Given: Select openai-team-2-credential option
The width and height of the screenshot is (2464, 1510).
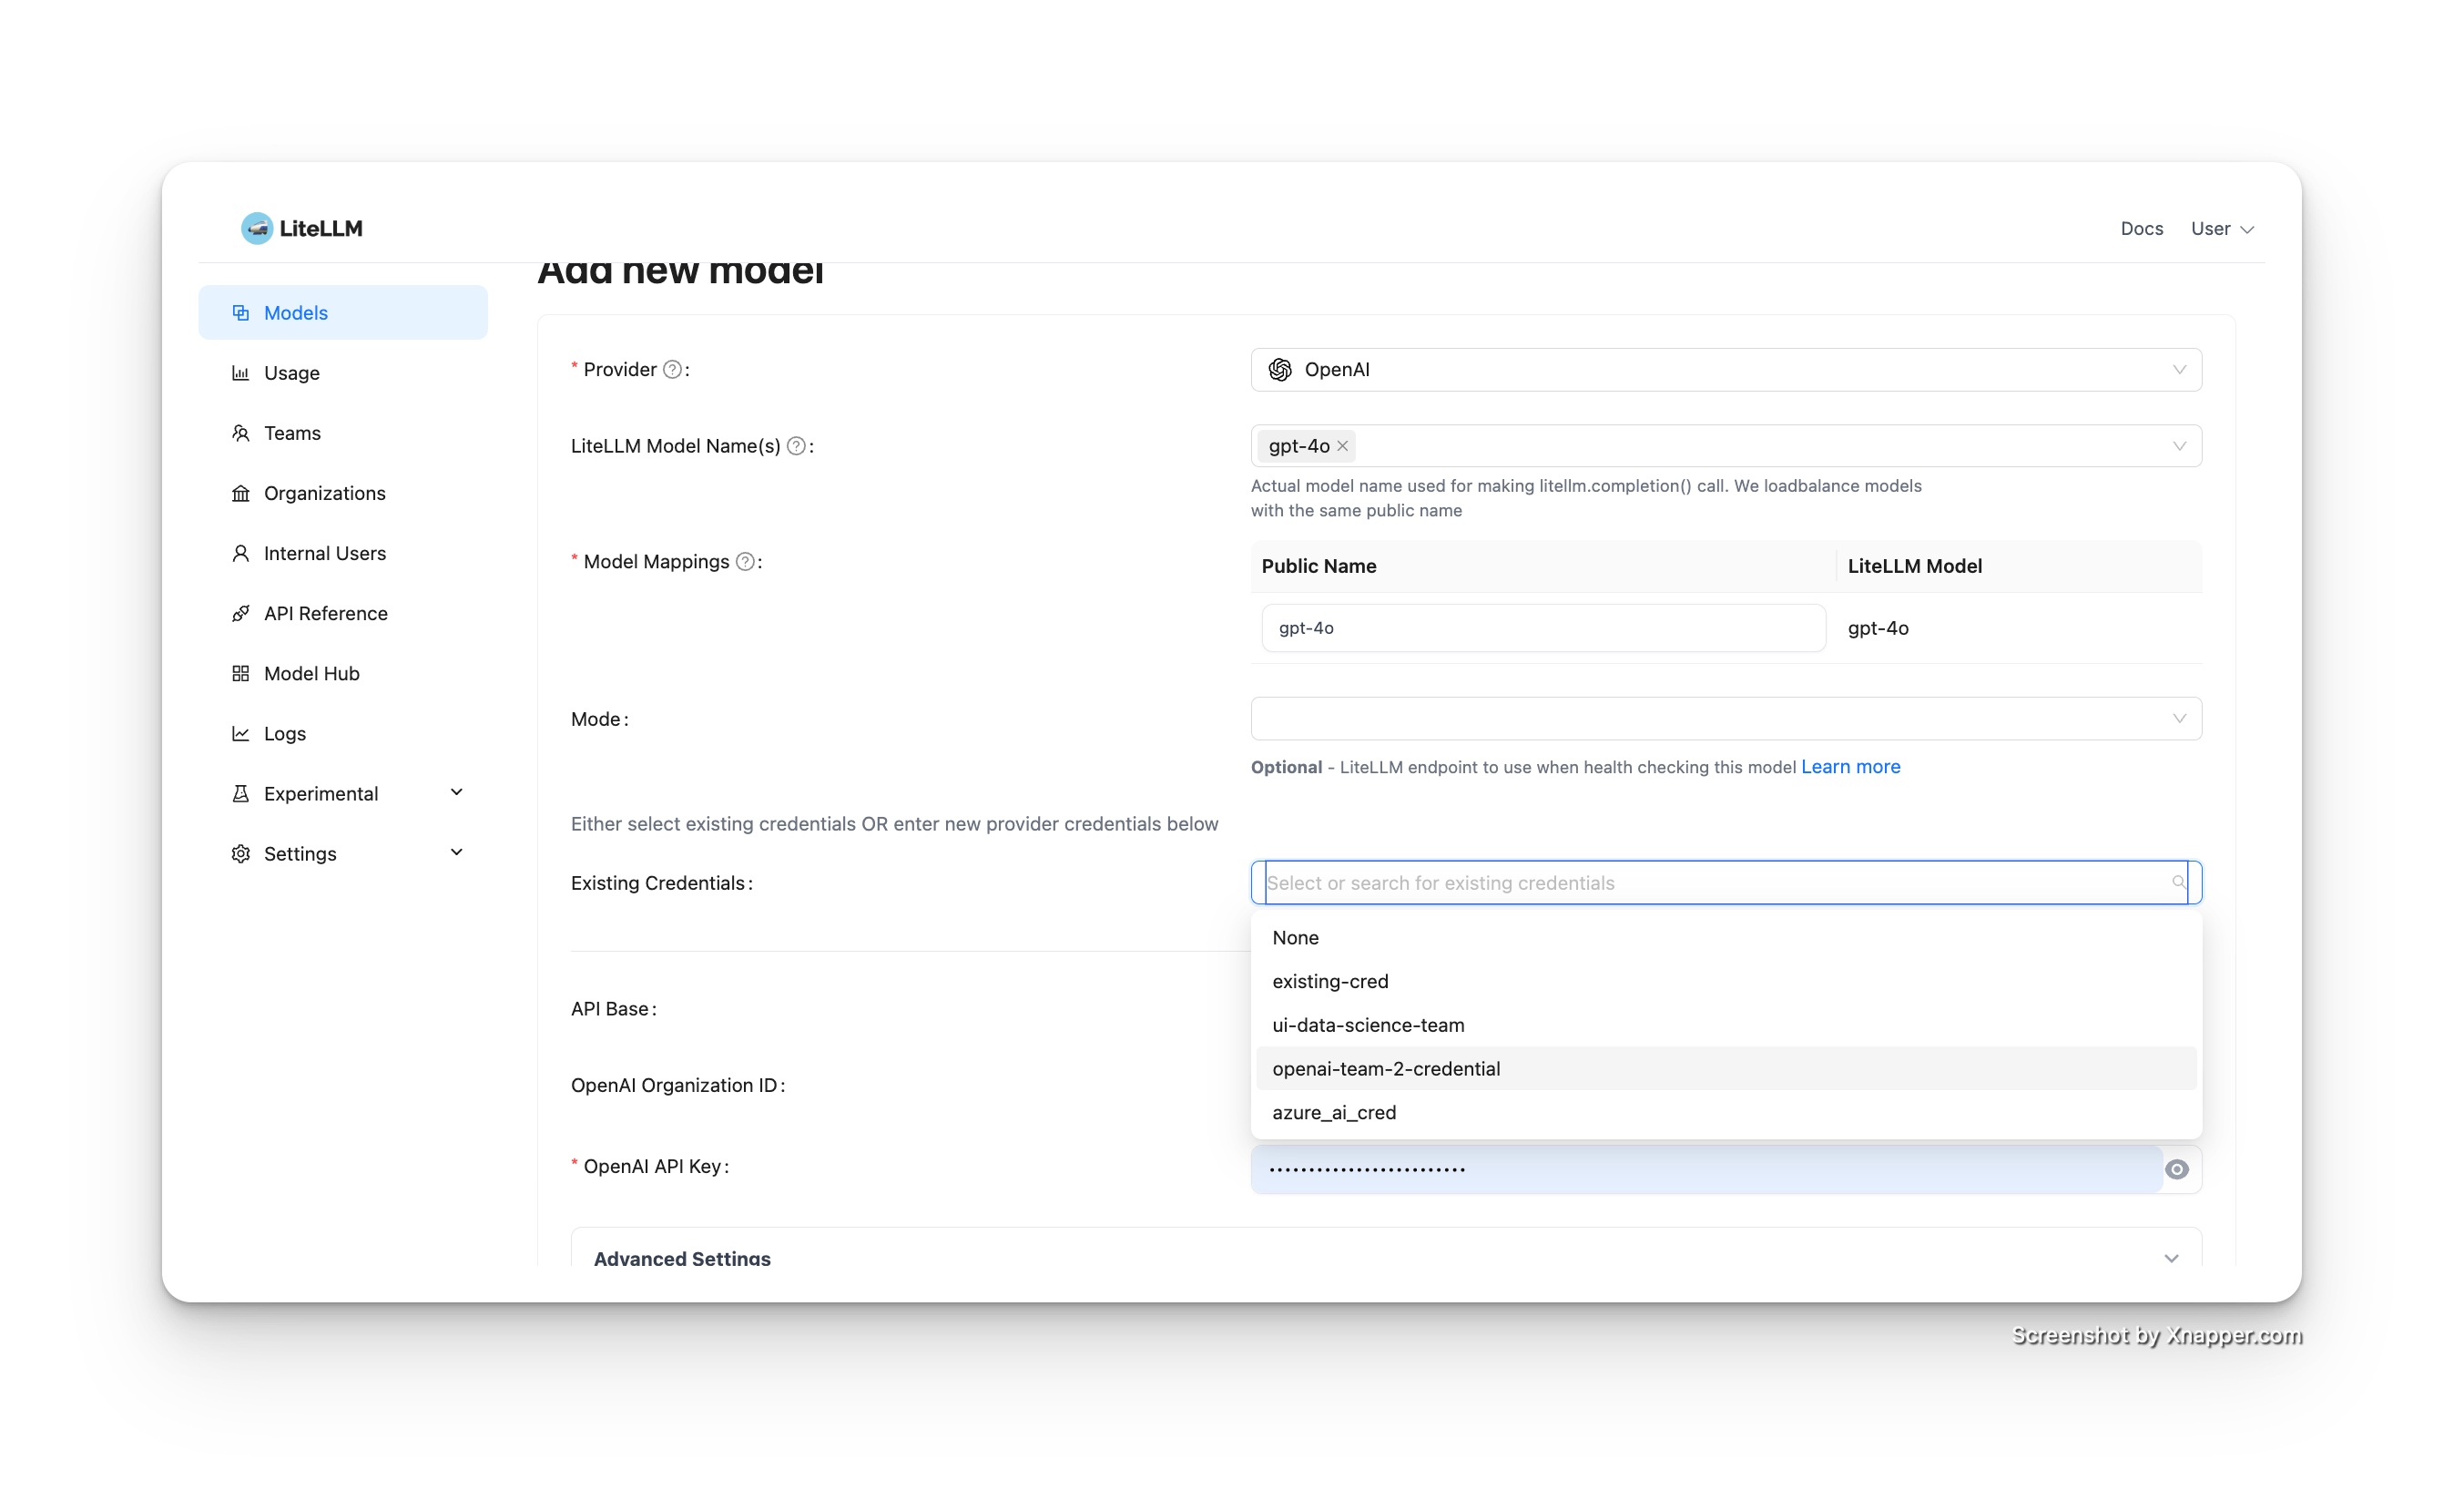Looking at the screenshot, I should tap(1386, 1069).
